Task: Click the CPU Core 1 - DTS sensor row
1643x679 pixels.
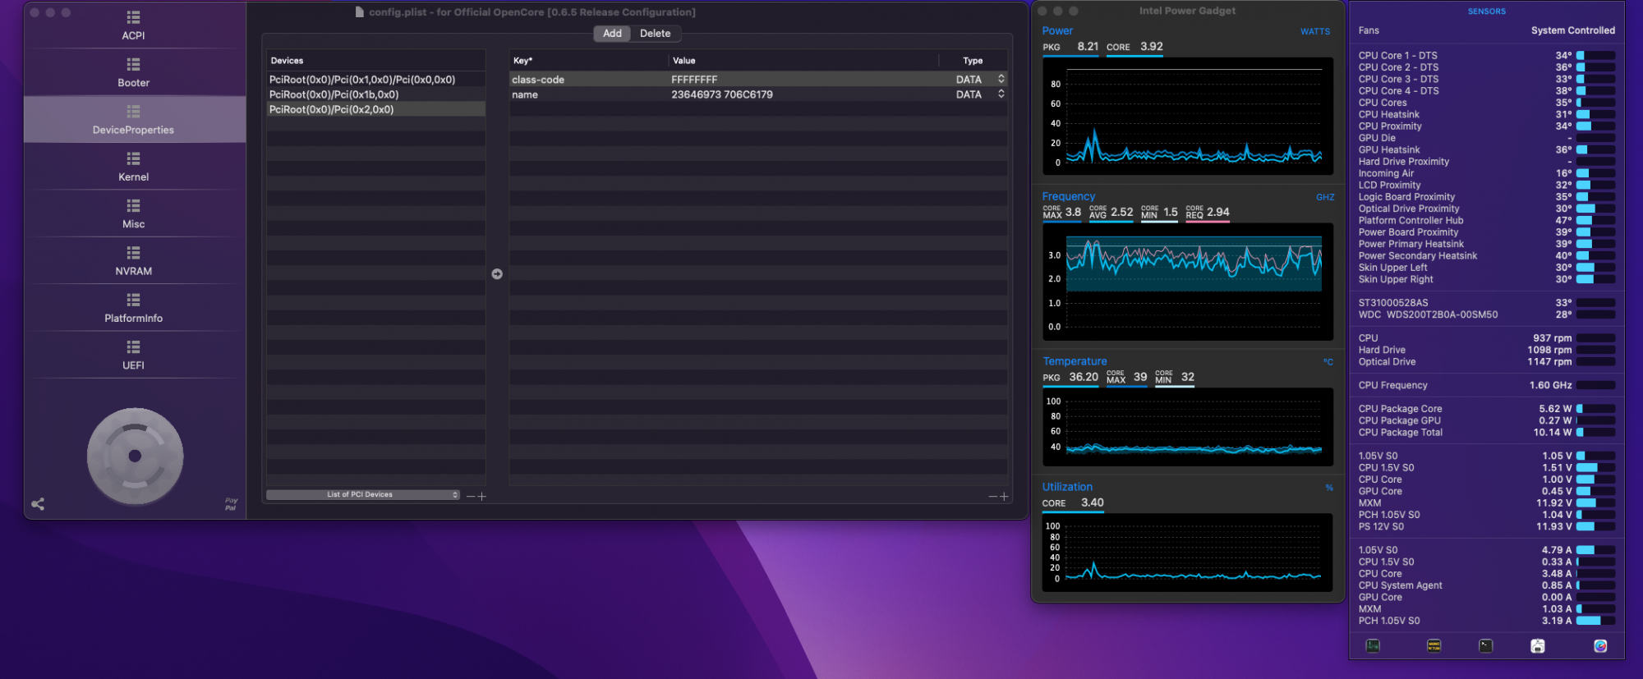Action: (1486, 56)
